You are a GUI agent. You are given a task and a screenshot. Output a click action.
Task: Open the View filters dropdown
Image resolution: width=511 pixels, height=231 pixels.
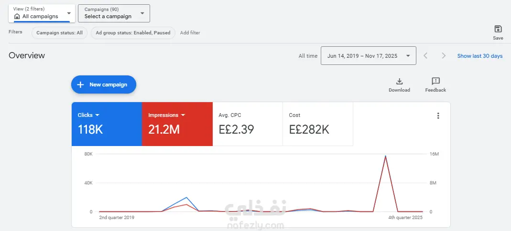(x=69, y=13)
